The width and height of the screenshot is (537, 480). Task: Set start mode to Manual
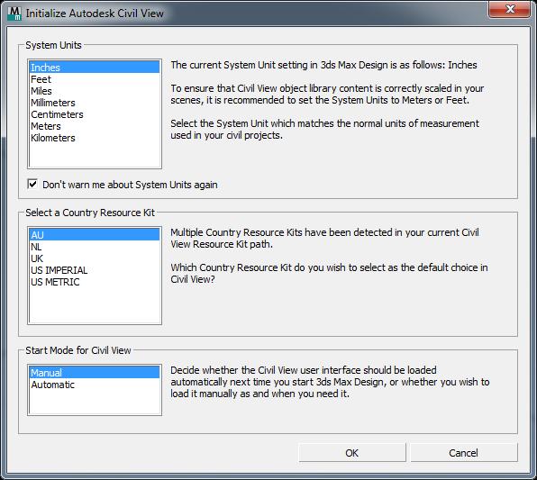point(95,373)
